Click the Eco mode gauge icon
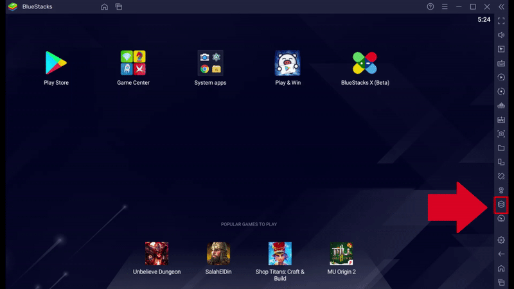The width and height of the screenshot is (514, 289). (501, 218)
